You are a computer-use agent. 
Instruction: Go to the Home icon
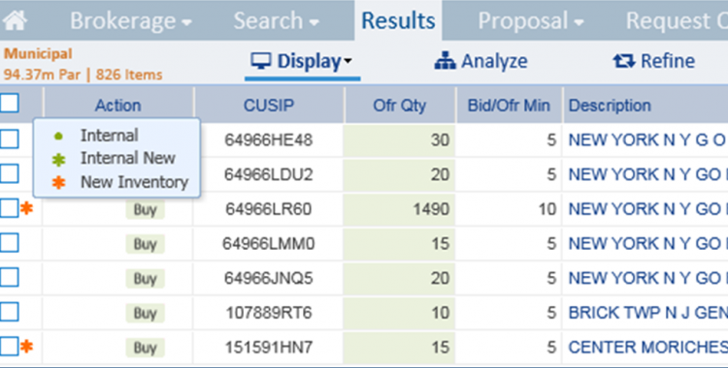pyautogui.click(x=15, y=21)
